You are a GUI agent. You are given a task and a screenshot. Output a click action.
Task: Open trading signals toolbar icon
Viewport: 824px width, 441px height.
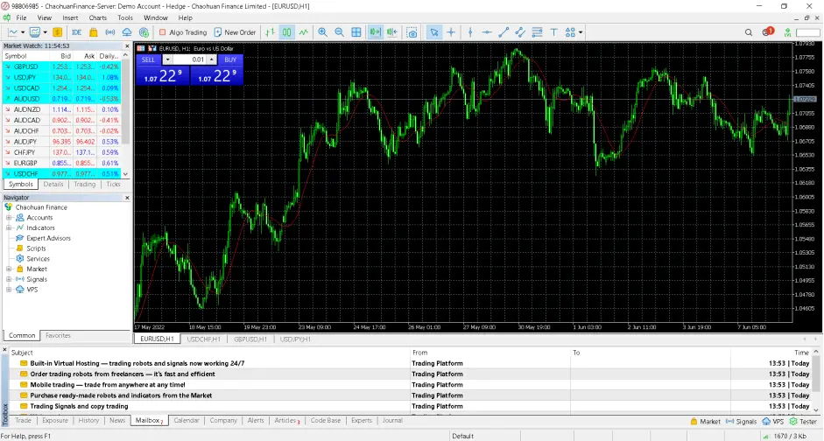110,32
